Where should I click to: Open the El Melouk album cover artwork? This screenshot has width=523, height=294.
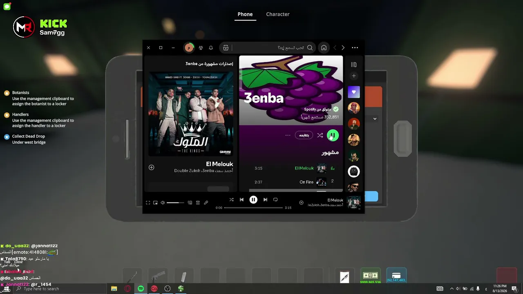pos(191,114)
